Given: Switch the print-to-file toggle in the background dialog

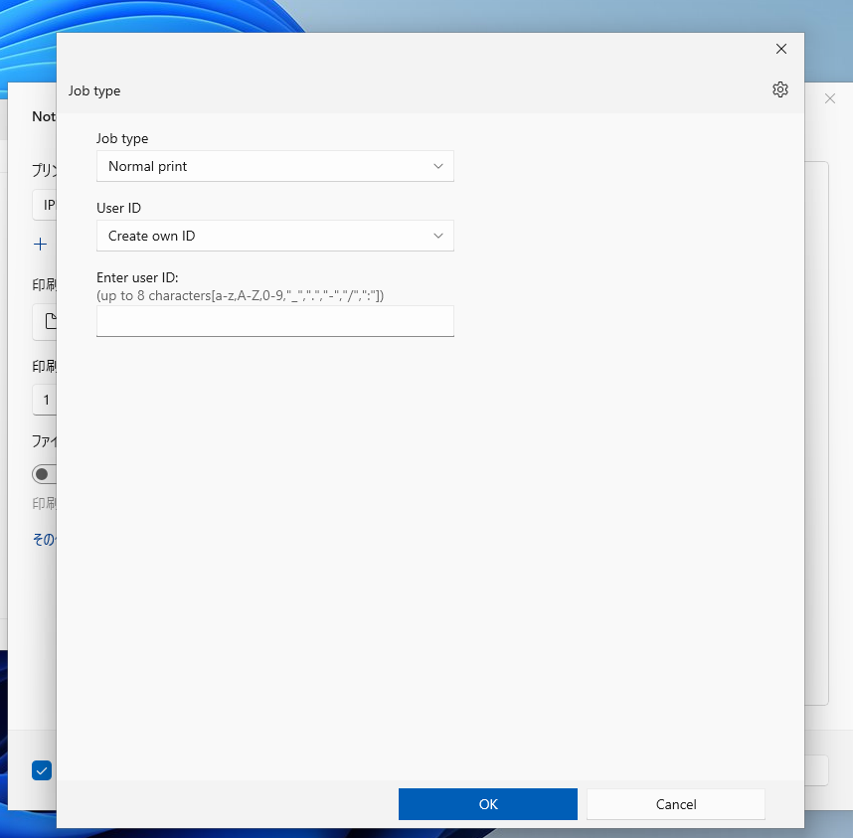Looking at the screenshot, I should tap(44, 474).
